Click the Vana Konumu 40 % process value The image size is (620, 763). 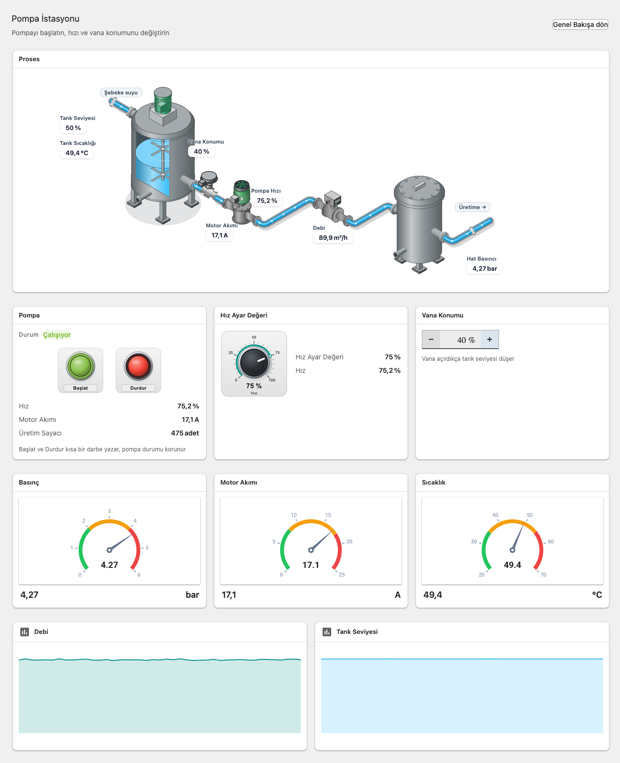[x=202, y=152]
